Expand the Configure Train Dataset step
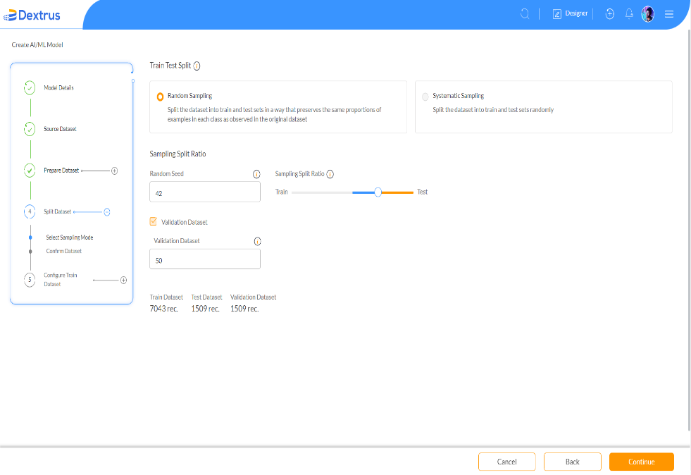 pos(124,280)
